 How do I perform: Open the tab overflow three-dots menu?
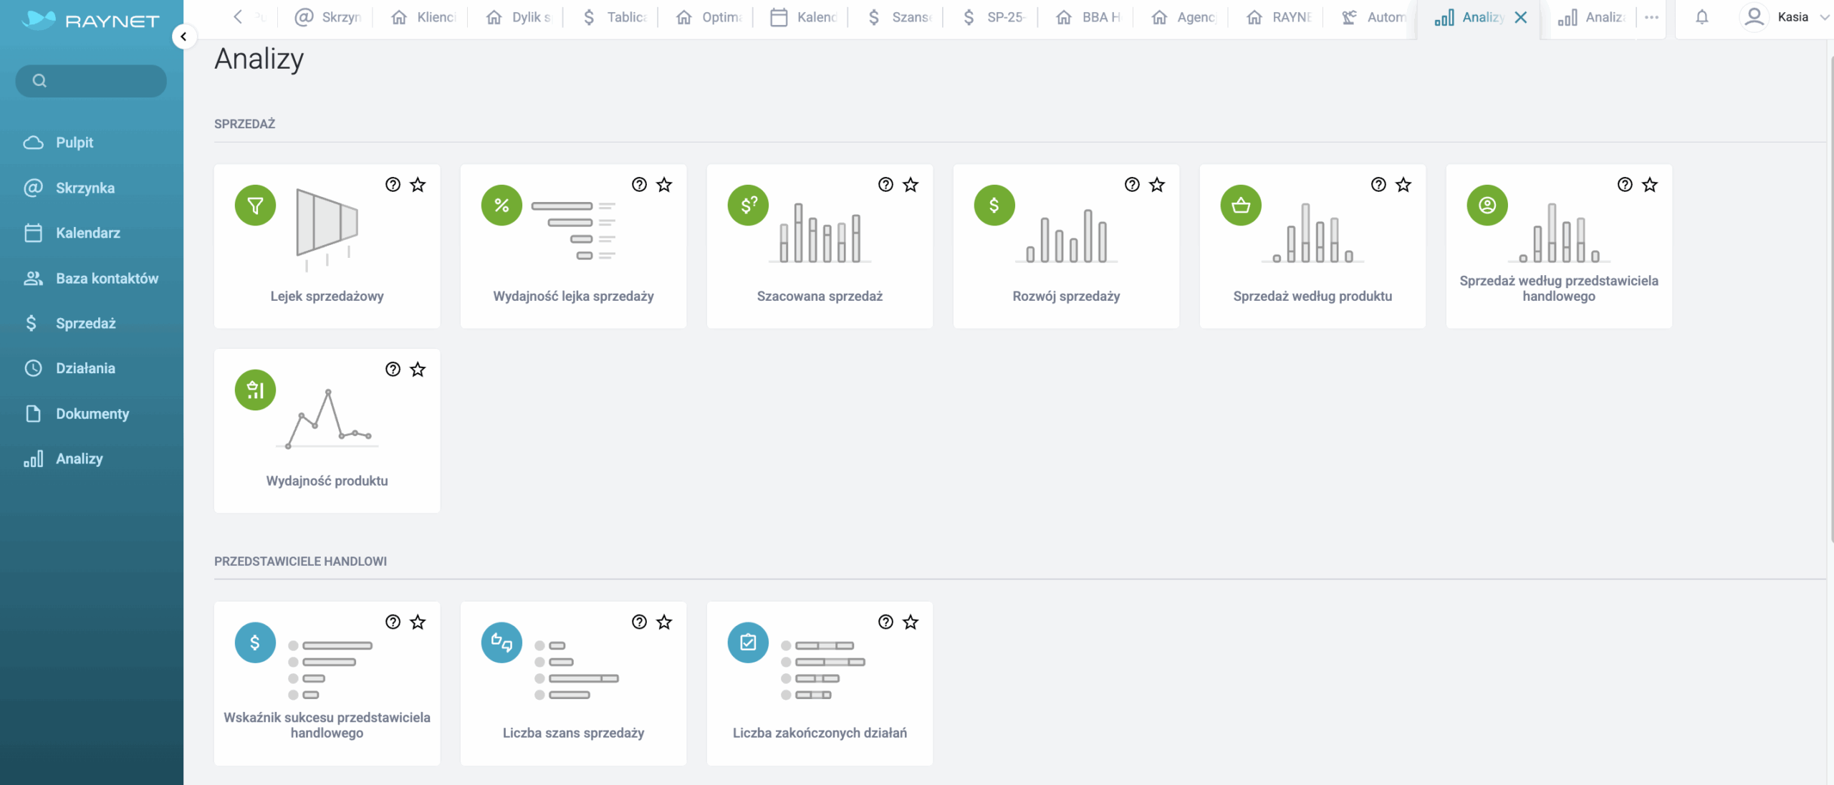tap(1652, 17)
